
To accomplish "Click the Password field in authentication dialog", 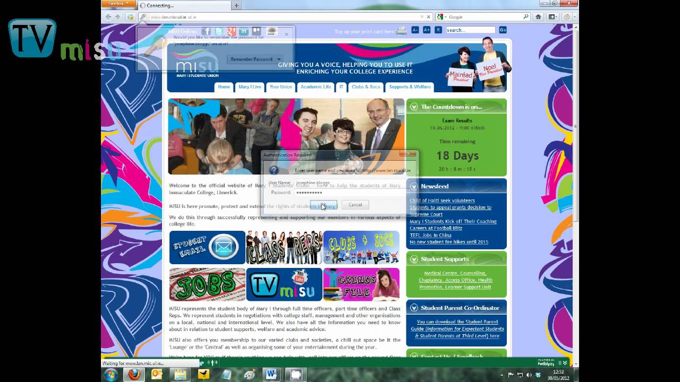I will (x=352, y=193).
